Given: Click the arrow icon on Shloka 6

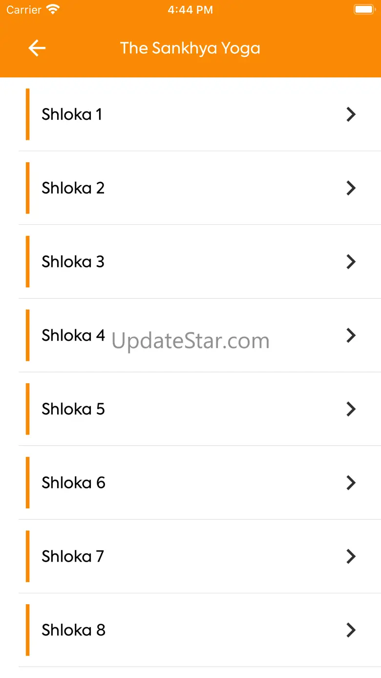Looking at the screenshot, I should coord(351,483).
